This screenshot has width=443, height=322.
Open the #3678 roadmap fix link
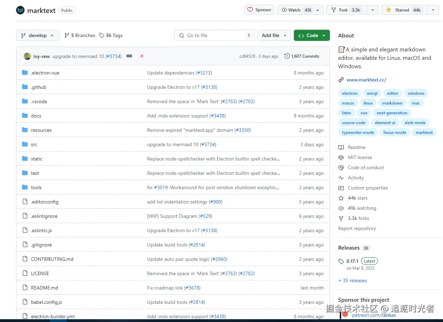point(192,288)
